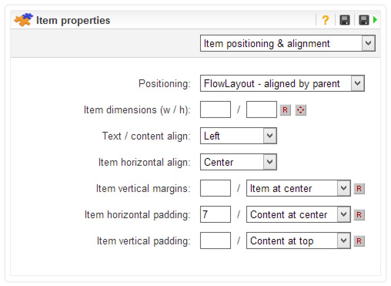Reset Item vertical margins via R button
The width and height of the screenshot is (391, 286).
pos(359,189)
